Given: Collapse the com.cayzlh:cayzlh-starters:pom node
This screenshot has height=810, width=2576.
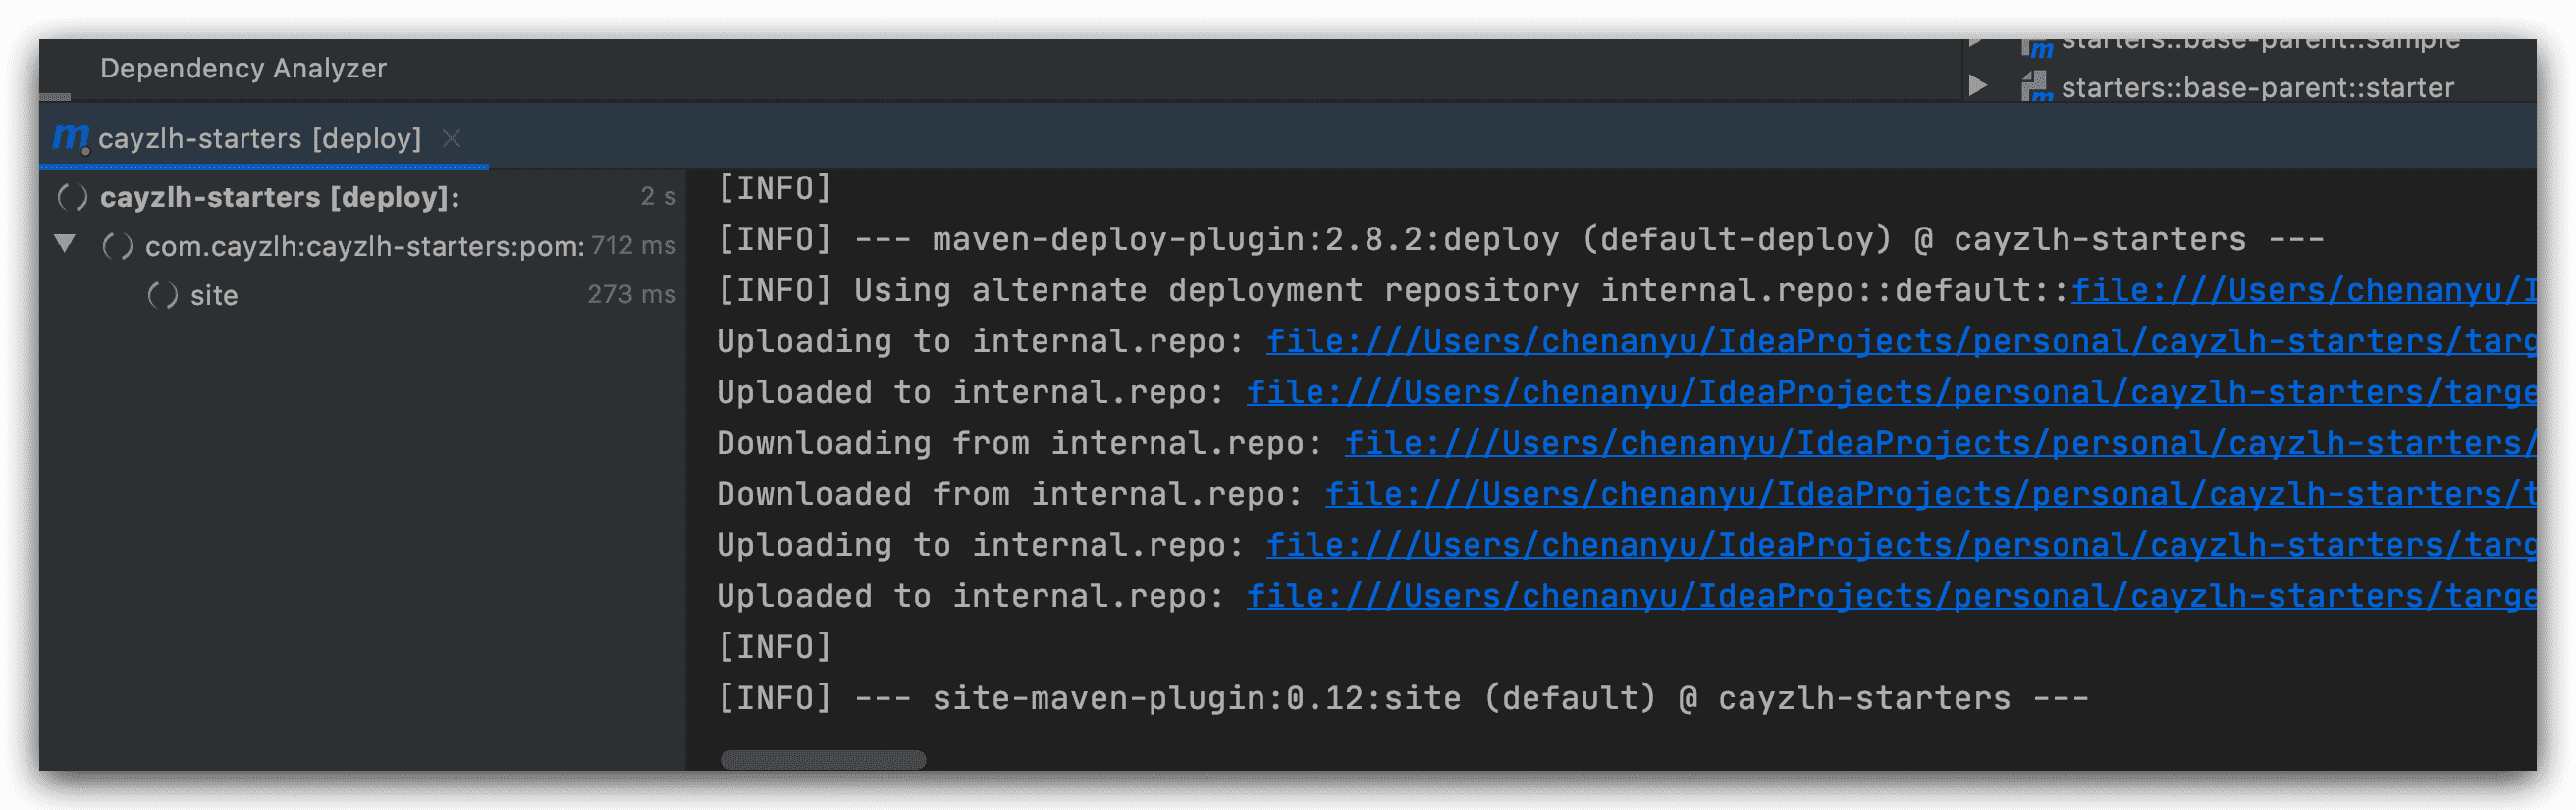Looking at the screenshot, I should 65,245.
